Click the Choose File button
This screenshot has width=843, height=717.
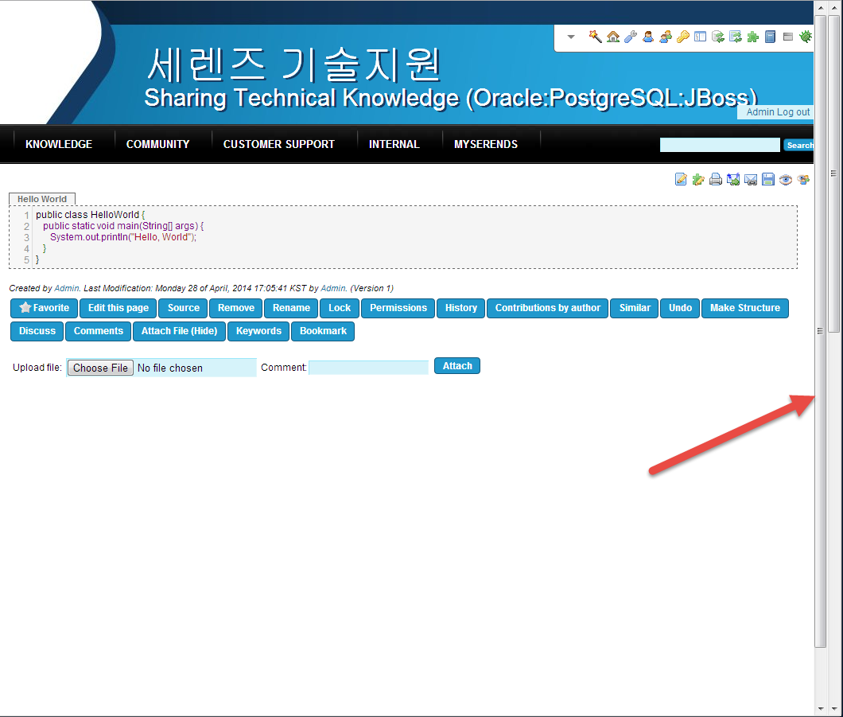click(x=100, y=368)
